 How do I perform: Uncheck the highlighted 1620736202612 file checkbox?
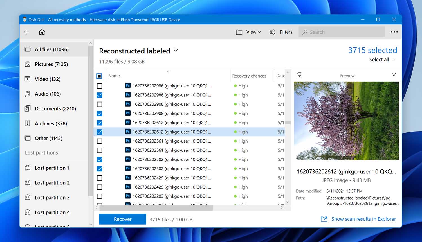tap(99, 132)
